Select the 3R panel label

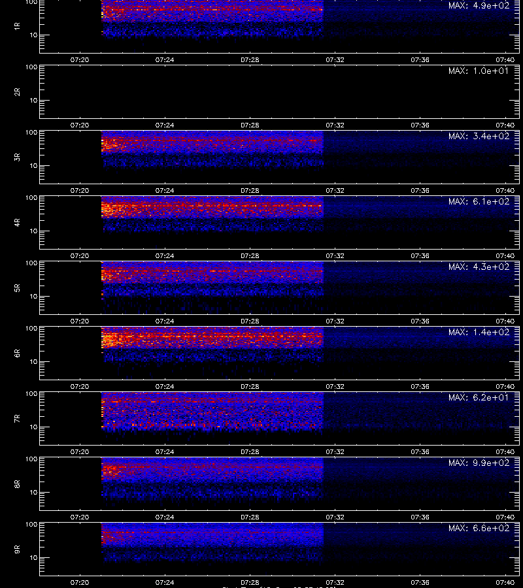17,157
